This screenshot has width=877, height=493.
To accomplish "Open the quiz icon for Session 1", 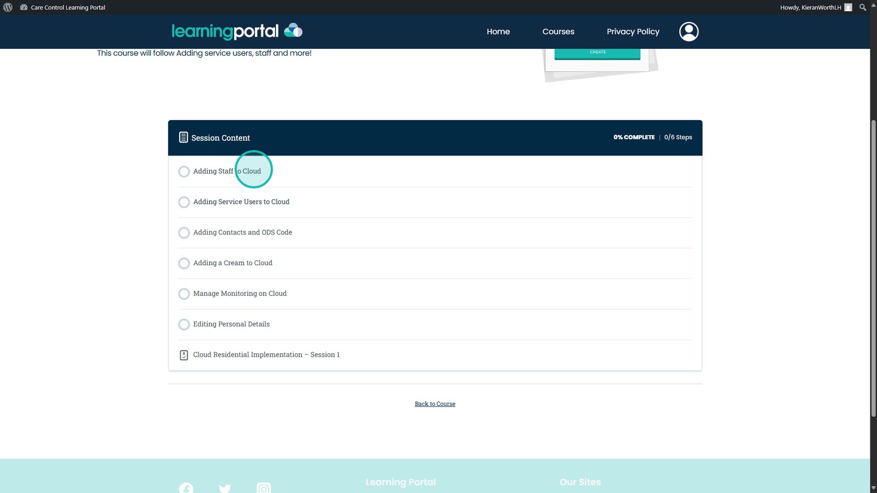I will [x=184, y=355].
